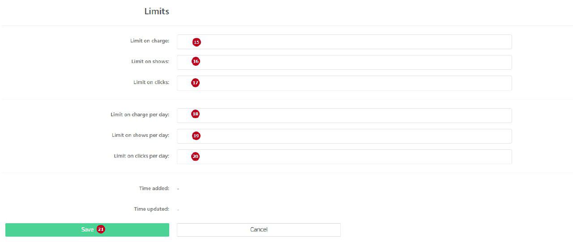Click the Limit on charge label
Screen dimensions: 573x242
point(150,41)
